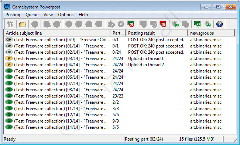Open the Help menu
Viewport: 240px width, 145px height.
coord(83,15)
